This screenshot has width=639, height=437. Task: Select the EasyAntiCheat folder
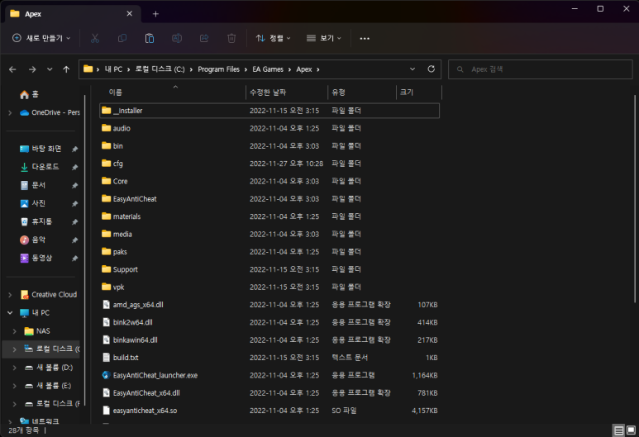click(x=135, y=199)
